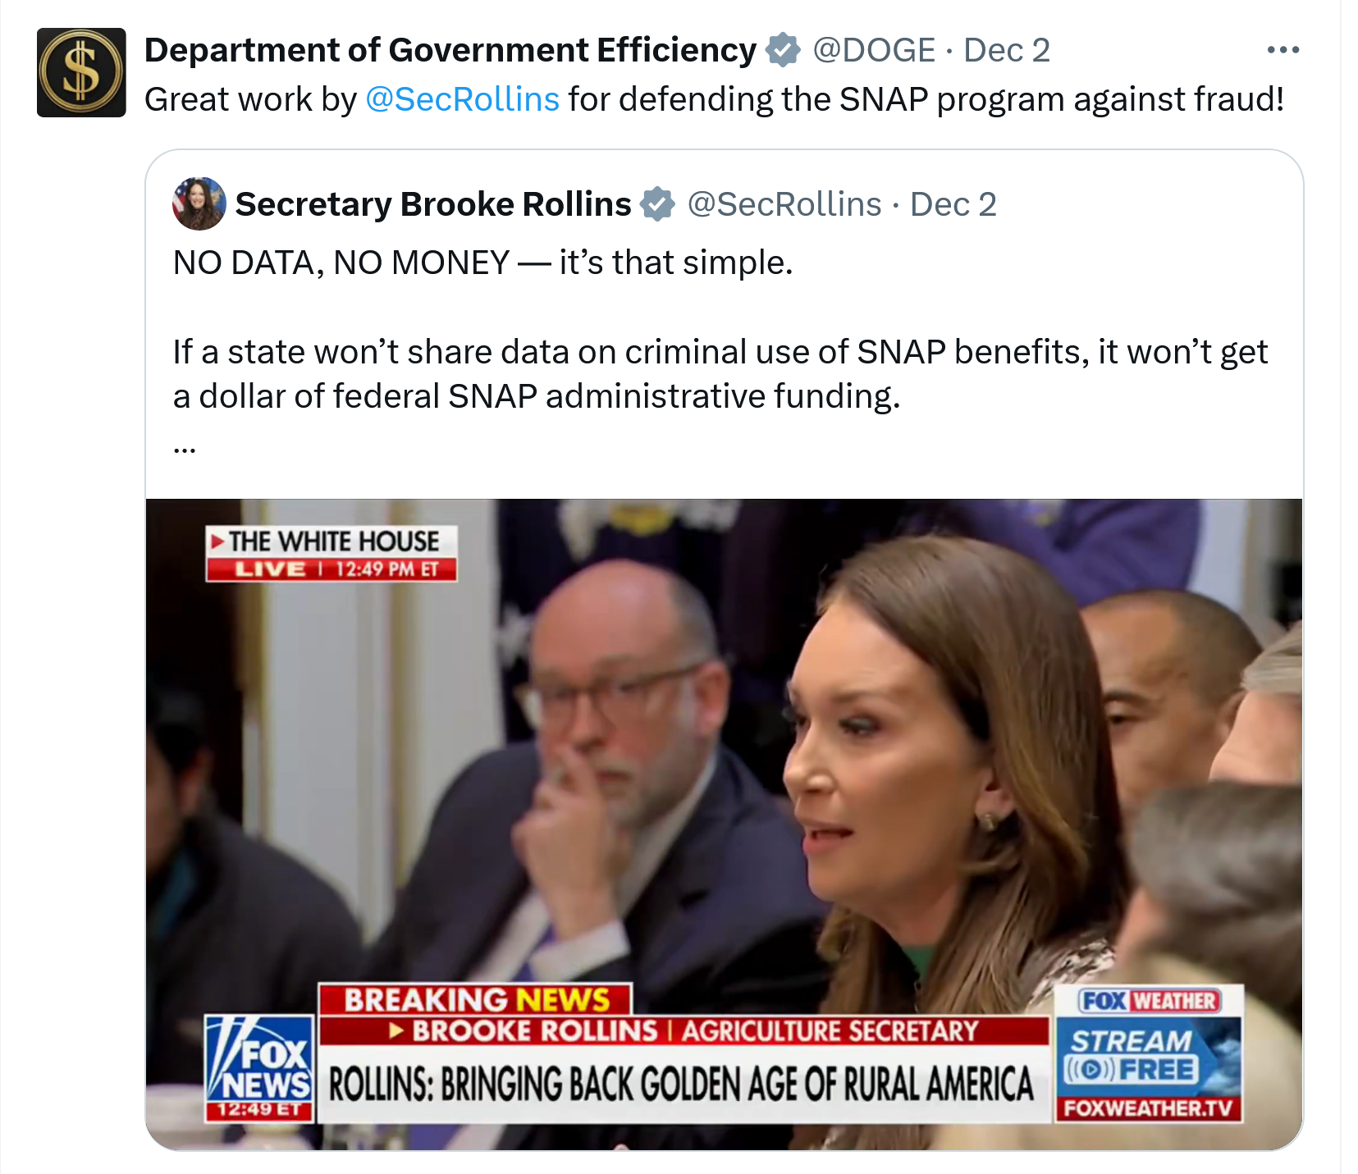Click the Secretary Brooke Rollins display name

coord(433,204)
